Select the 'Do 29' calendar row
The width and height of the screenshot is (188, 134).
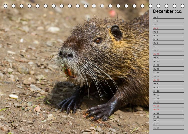(x=168, y=121)
